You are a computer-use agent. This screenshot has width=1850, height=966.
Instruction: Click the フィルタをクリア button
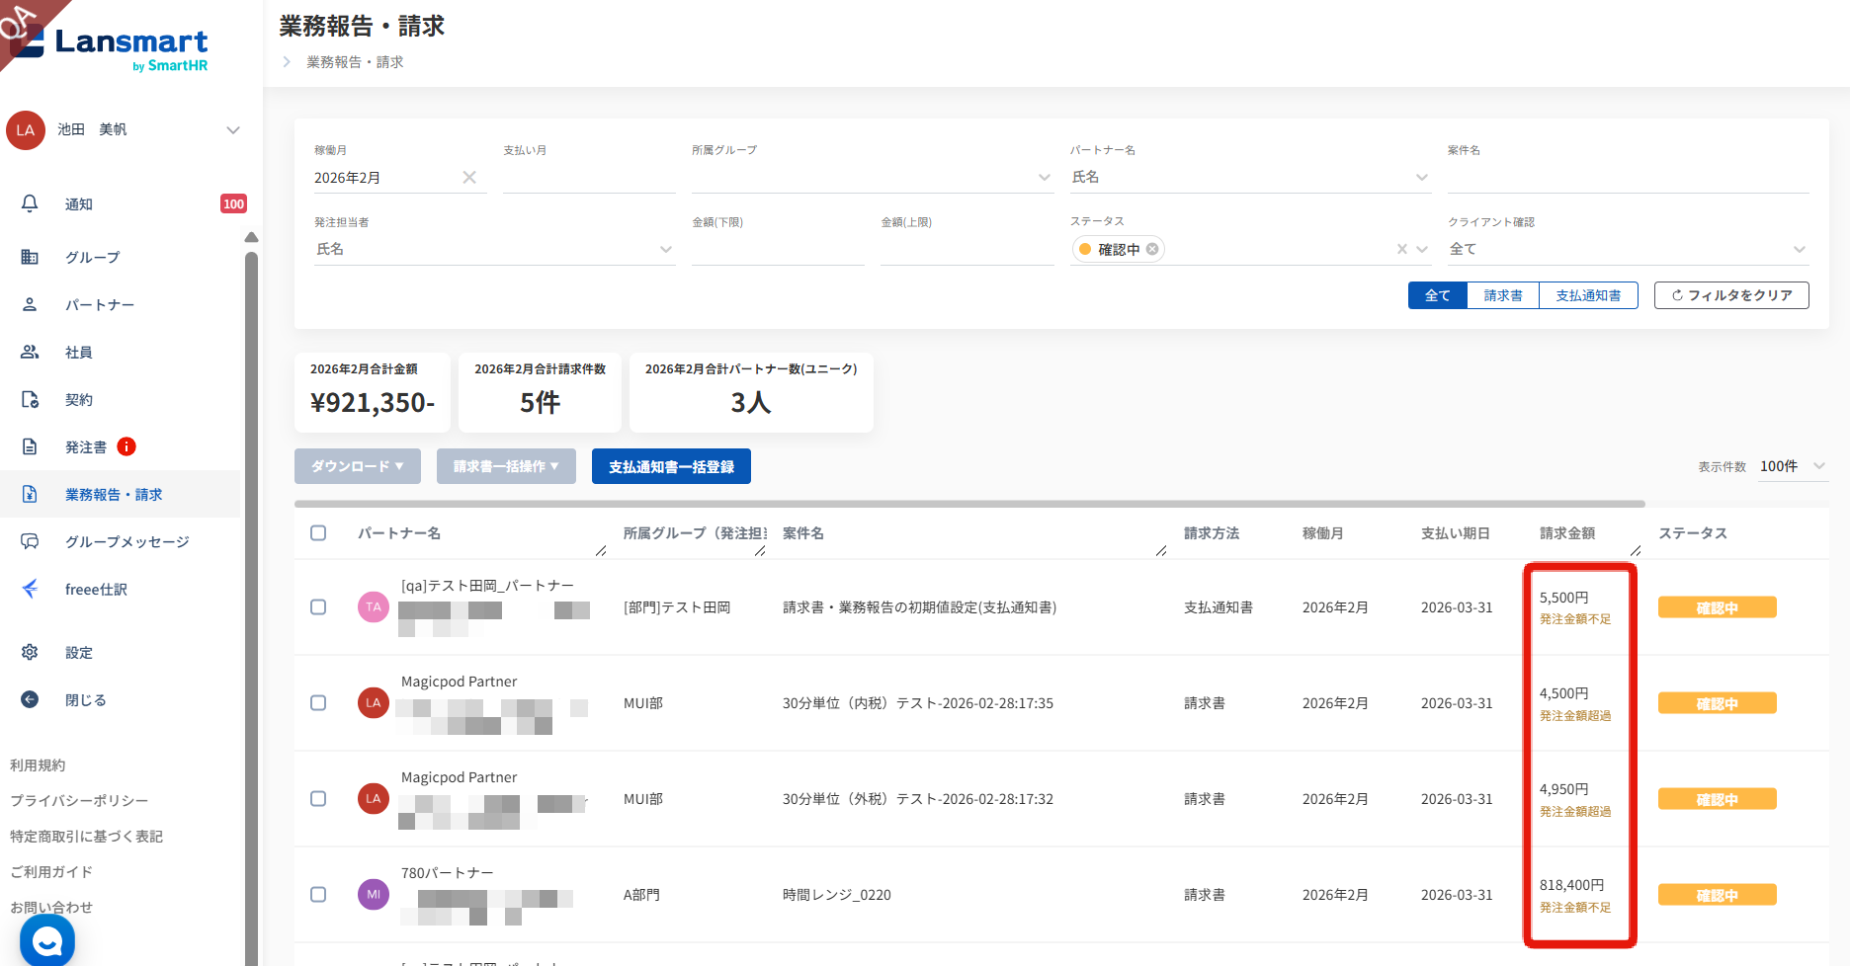[1730, 295]
